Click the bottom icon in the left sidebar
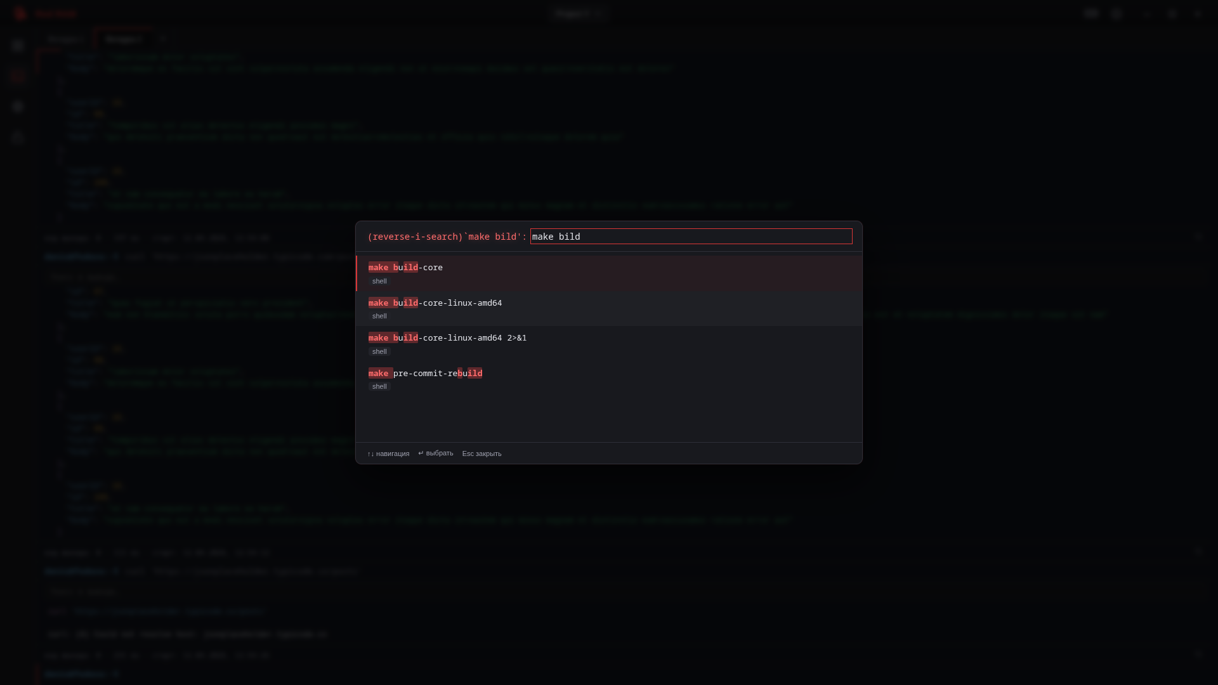 click(x=18, y=138)
